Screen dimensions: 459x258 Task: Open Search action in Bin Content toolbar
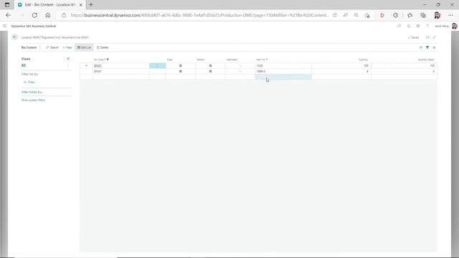click(x=52, y=47)
